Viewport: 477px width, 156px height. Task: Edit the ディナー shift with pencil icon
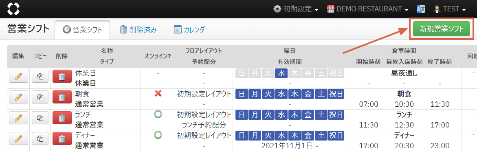(18, 138)
